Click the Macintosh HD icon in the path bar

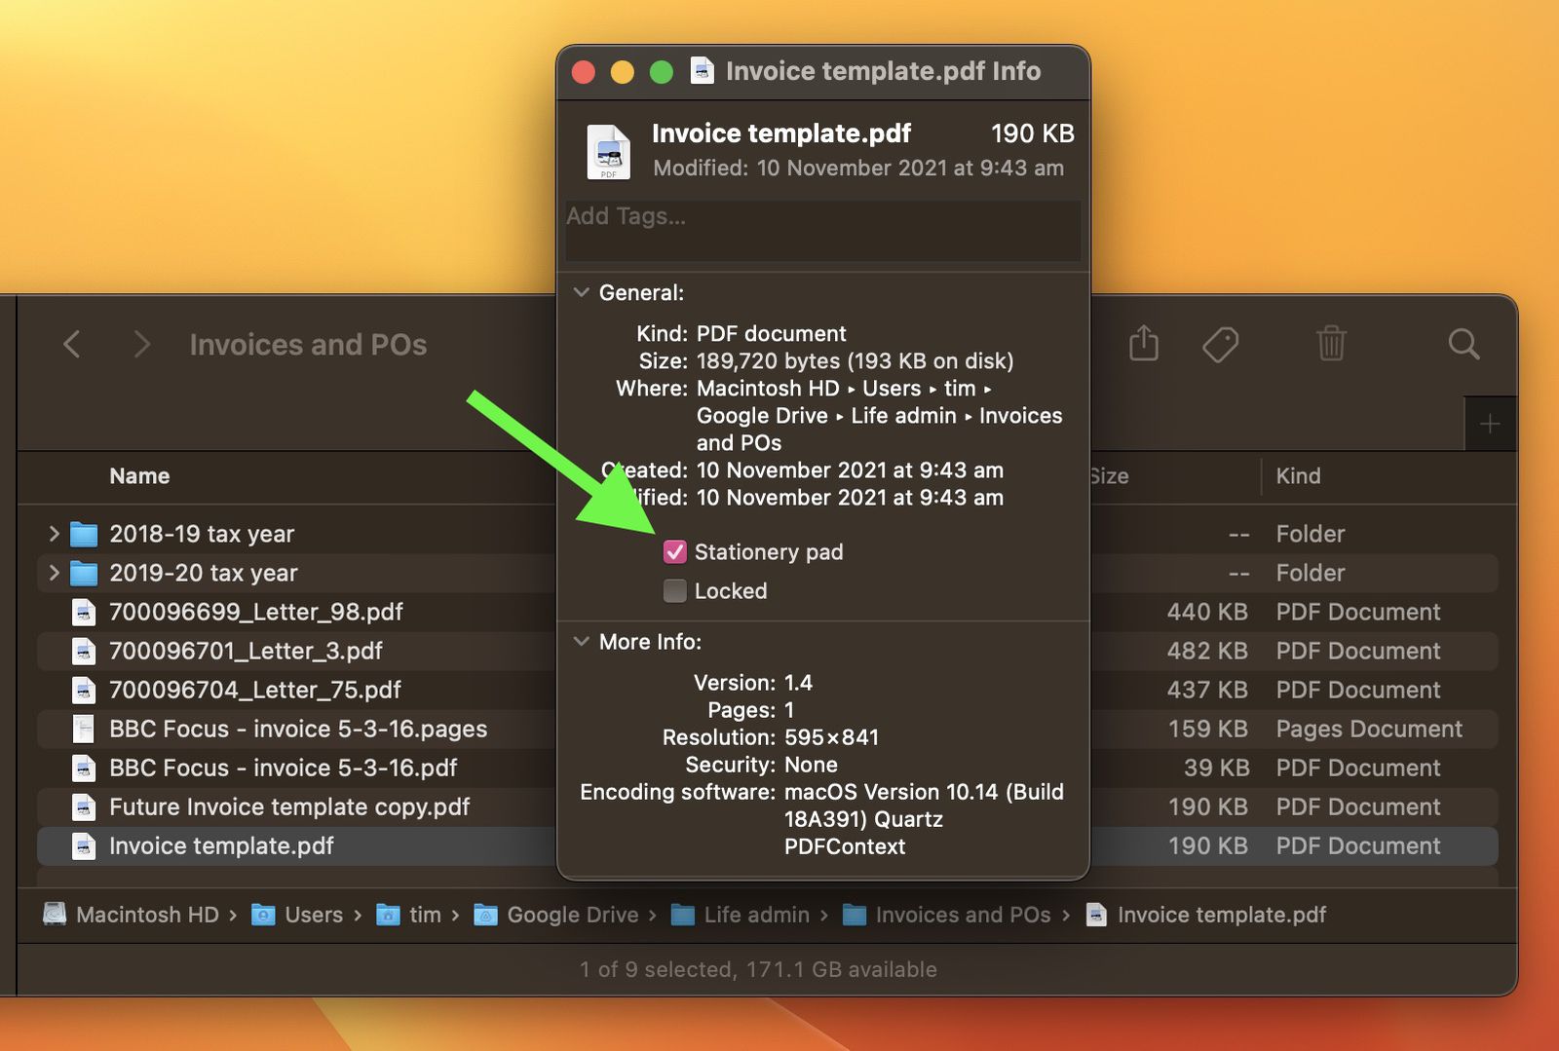(56, 915)
